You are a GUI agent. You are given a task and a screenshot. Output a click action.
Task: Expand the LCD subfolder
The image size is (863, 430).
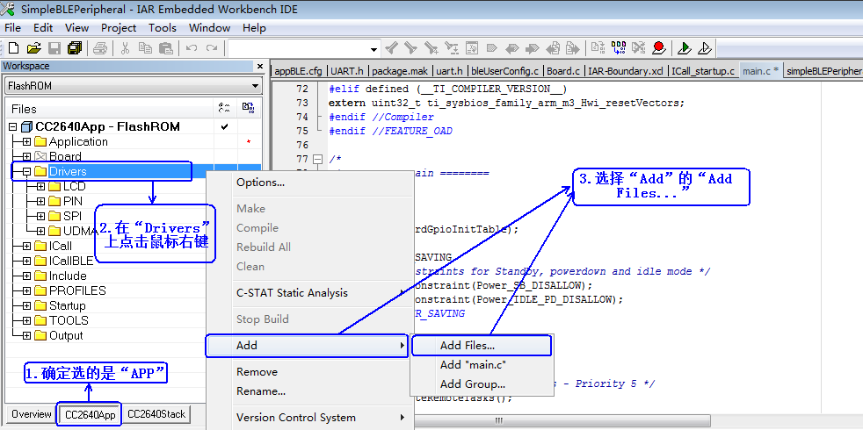[40, 186]
